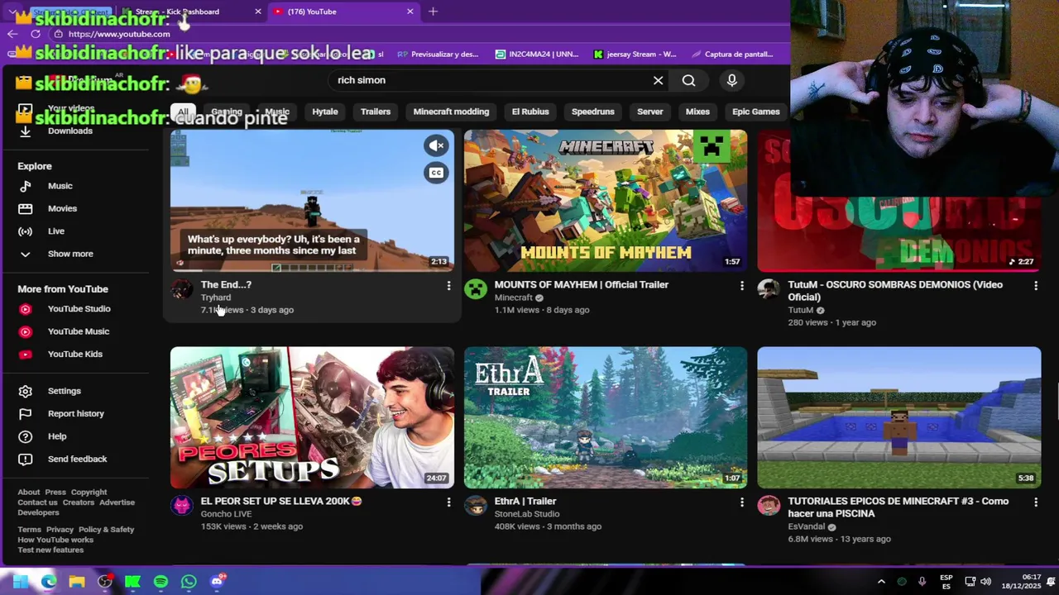The width and height of the screenshot is (1059, 595).
Task: Select the Hytale filter chip
Action: tap(325, 112)
